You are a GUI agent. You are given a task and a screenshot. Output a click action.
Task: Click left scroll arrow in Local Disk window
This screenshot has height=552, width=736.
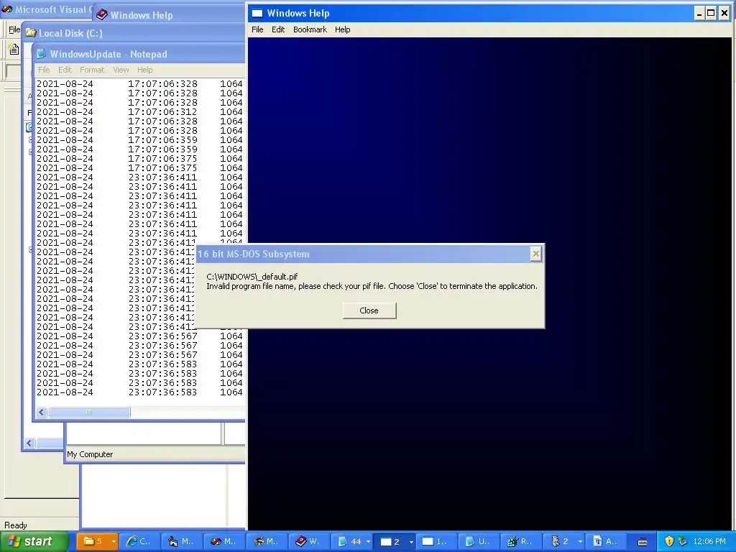(29, 443)
